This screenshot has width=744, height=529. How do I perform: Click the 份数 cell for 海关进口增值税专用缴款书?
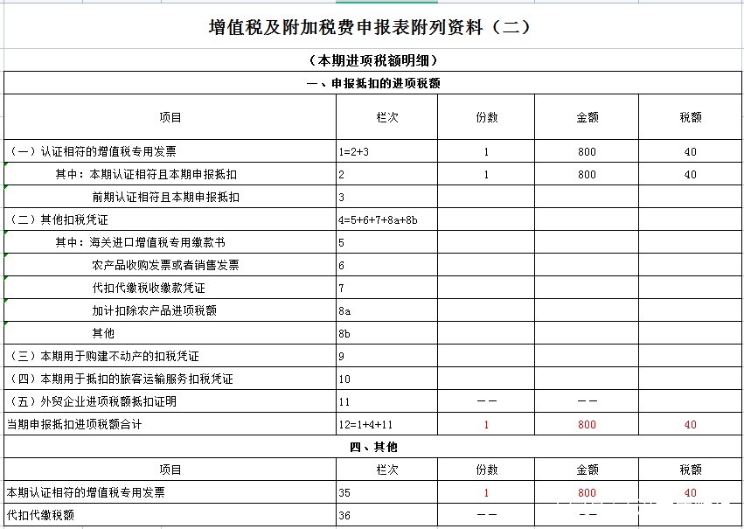point(486,242)
